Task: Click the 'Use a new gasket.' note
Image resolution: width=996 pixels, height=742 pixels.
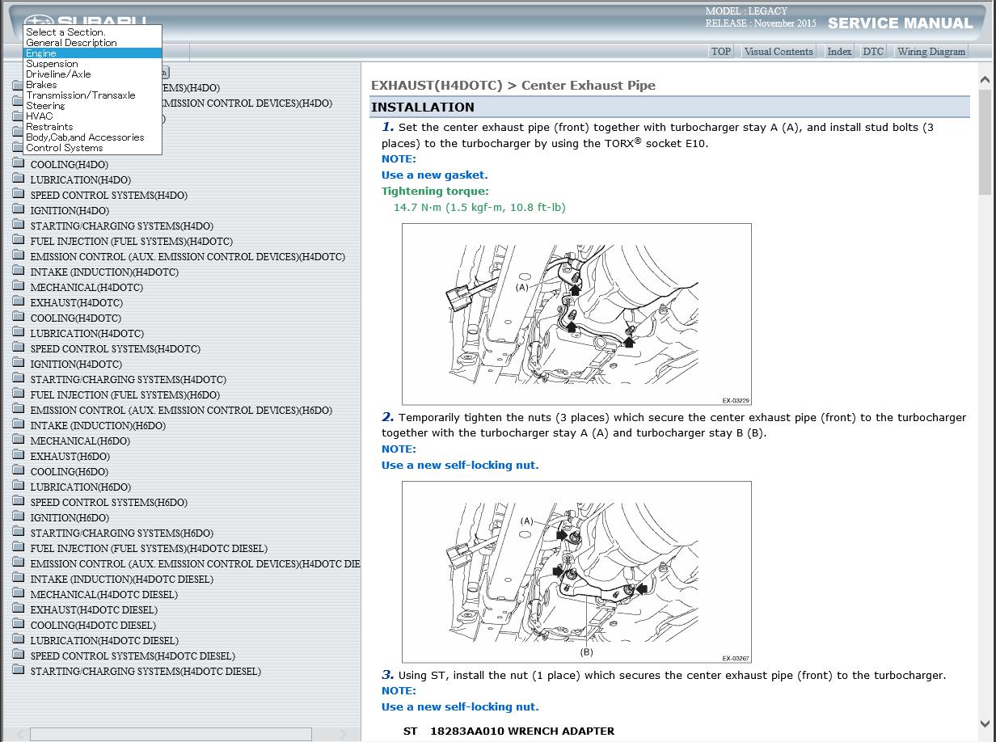Action: click(435, 175)
